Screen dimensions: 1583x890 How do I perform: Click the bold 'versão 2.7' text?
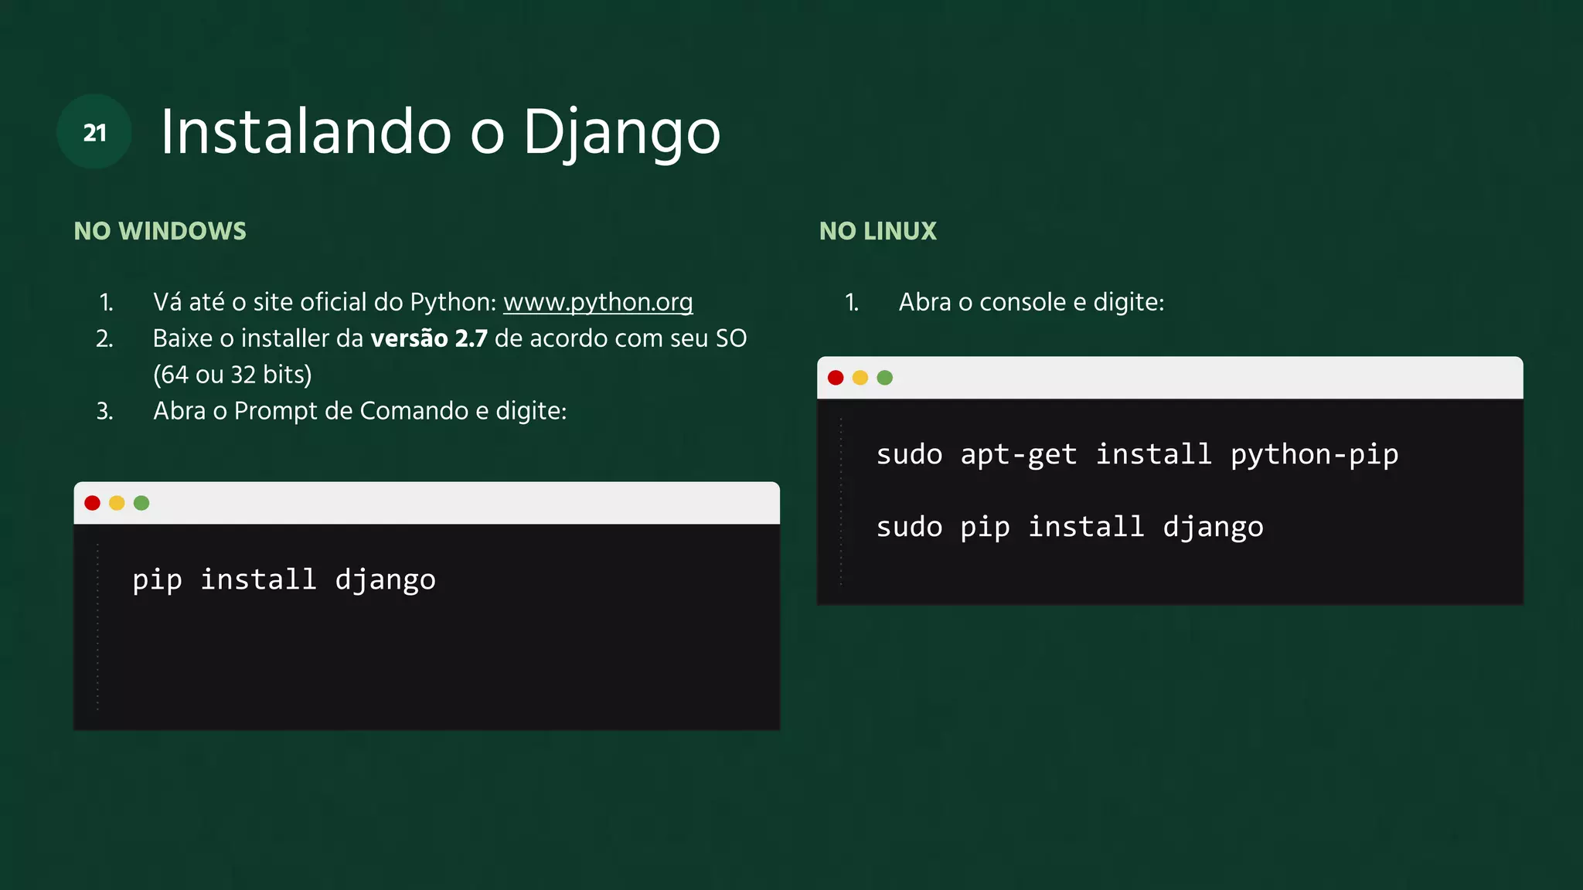coord(429,338)
